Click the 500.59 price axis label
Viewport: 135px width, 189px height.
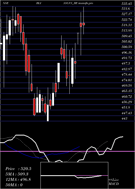coord(127,47)
